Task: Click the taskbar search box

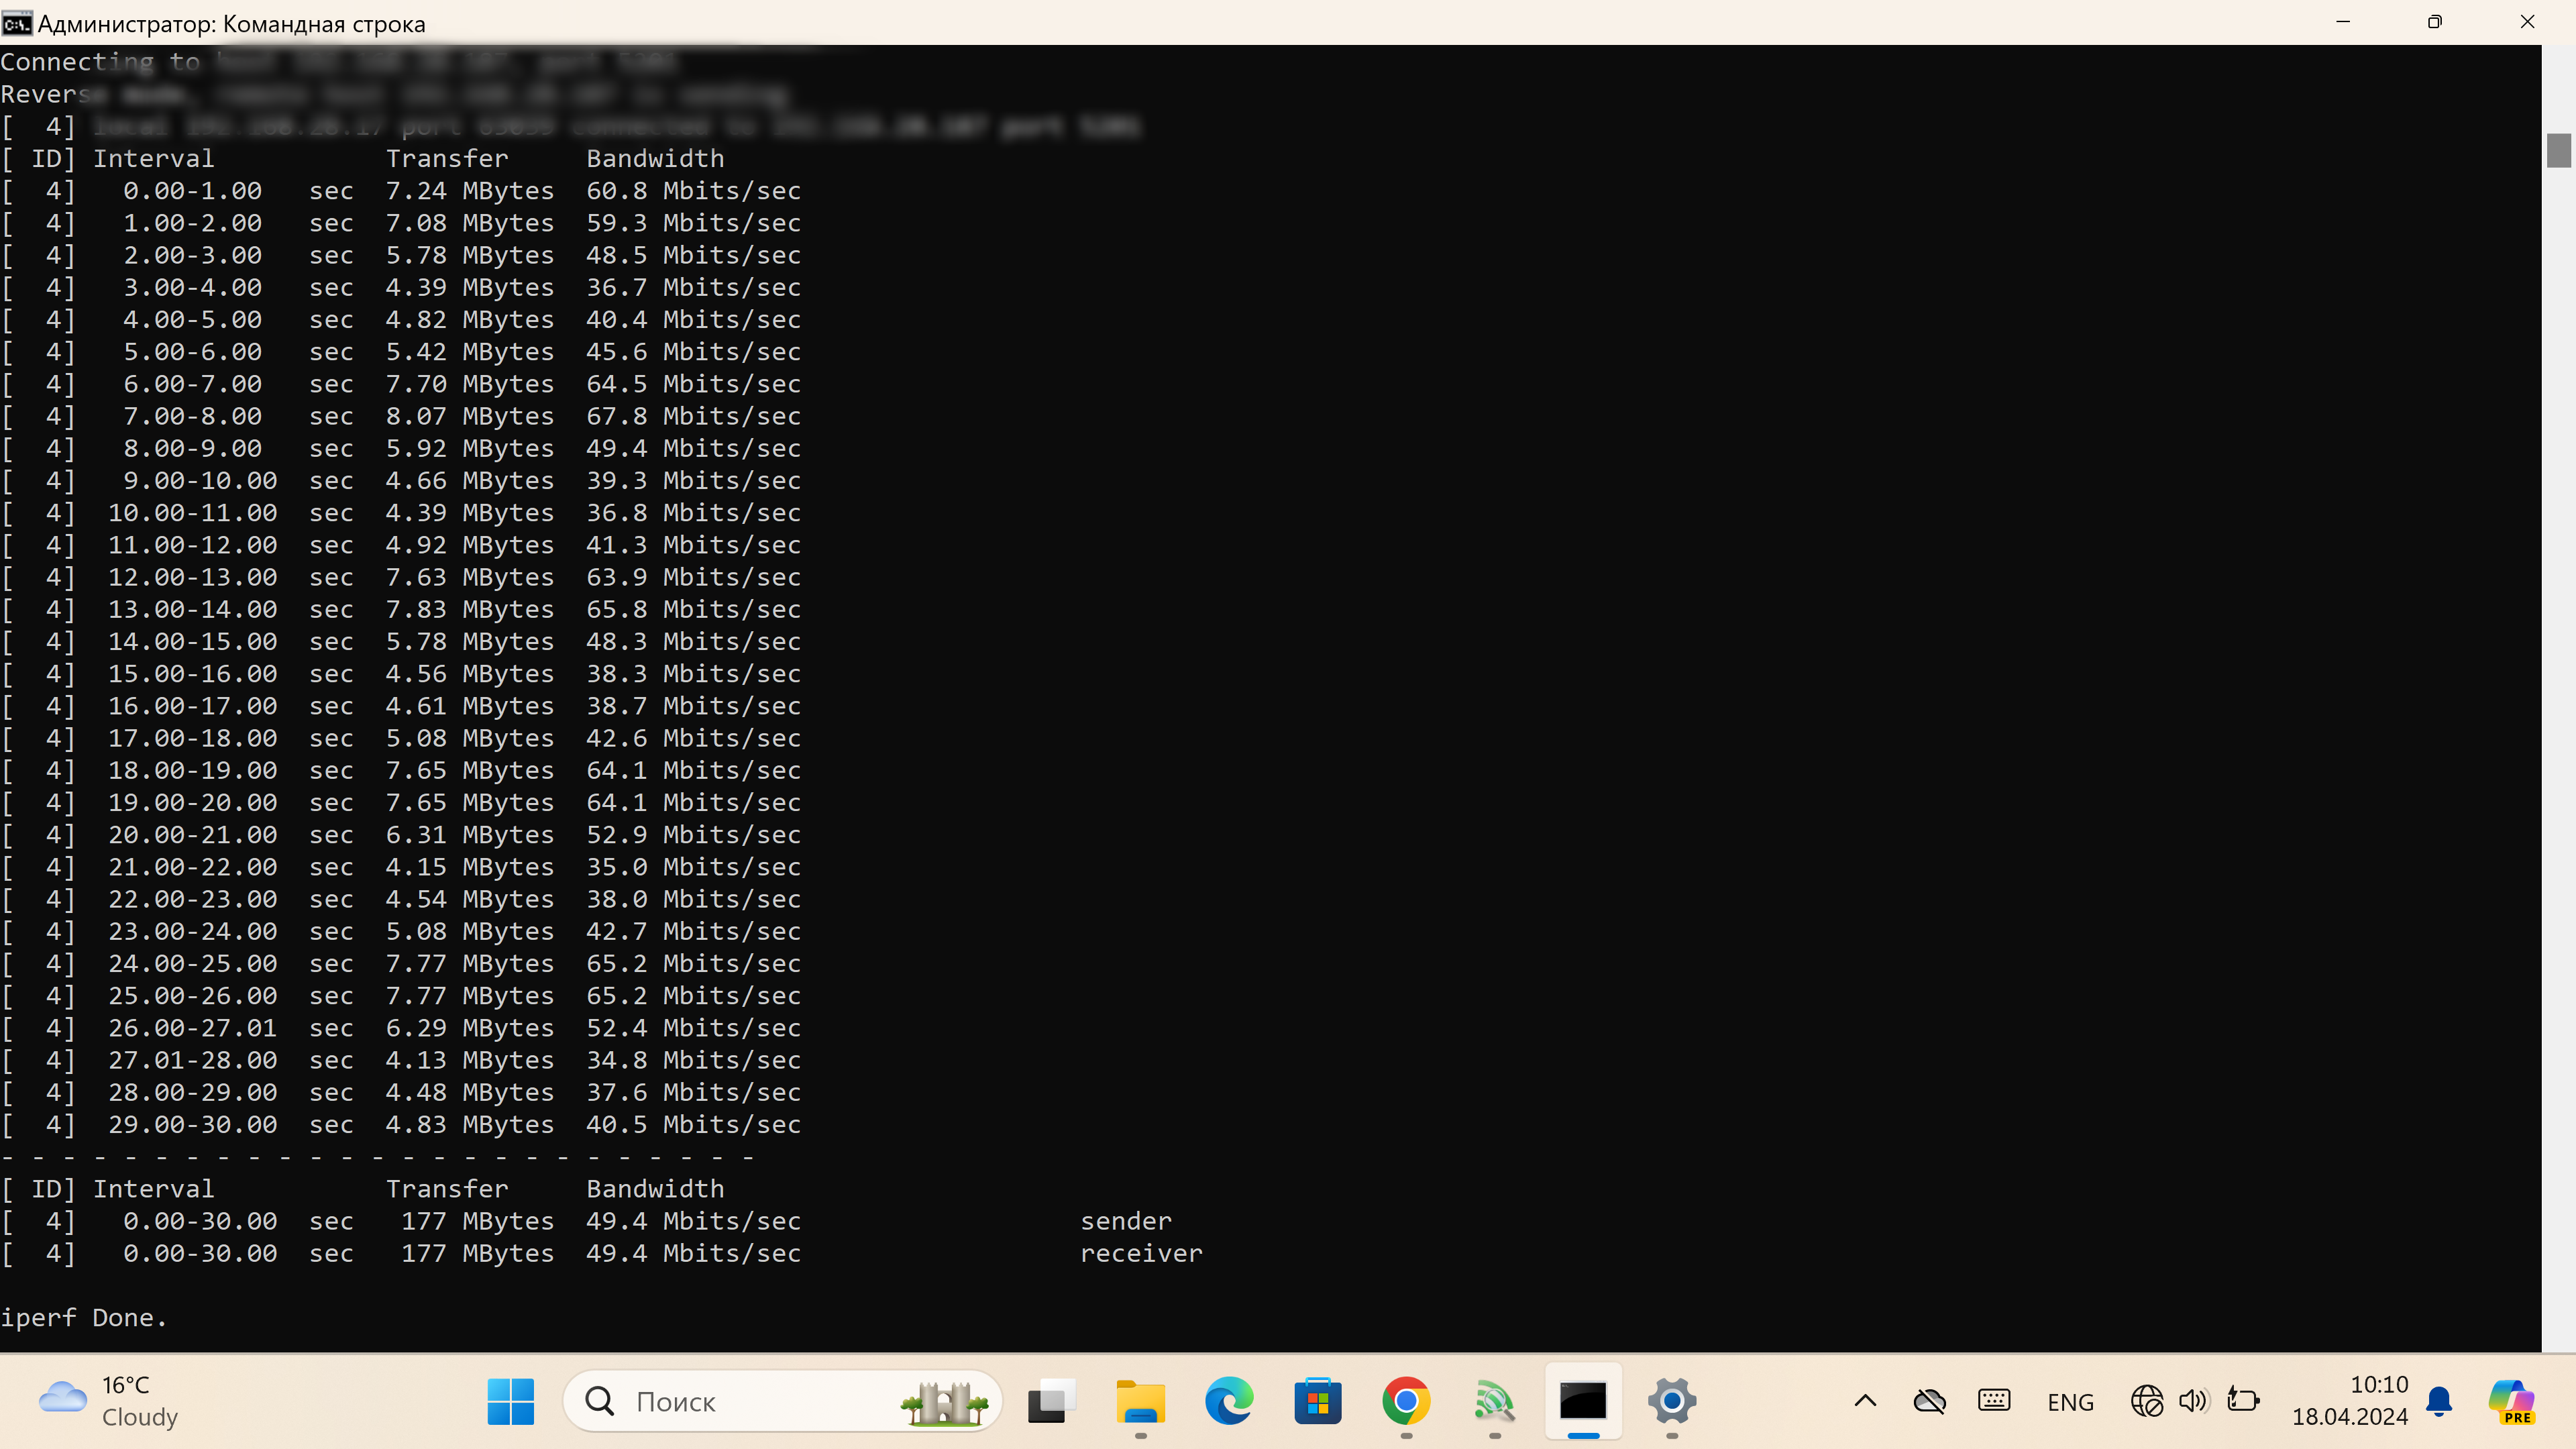Action: (780, 1401)
